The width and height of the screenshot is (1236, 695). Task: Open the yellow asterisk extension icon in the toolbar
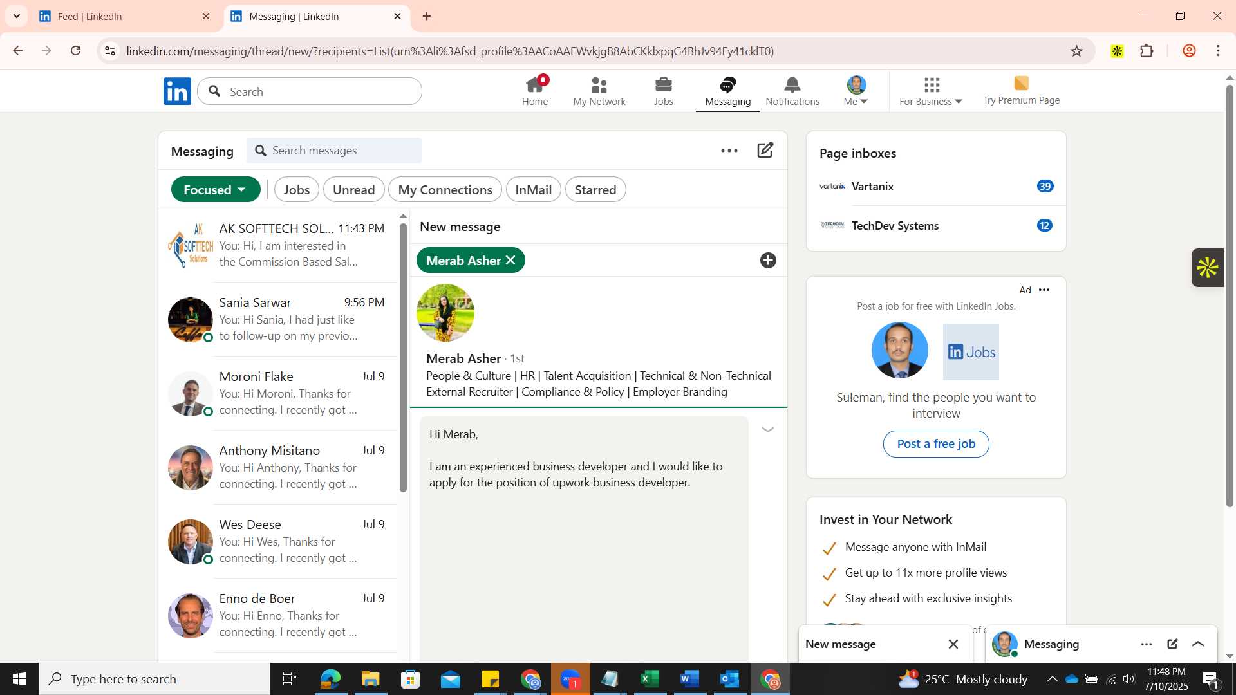(1117, 51)
